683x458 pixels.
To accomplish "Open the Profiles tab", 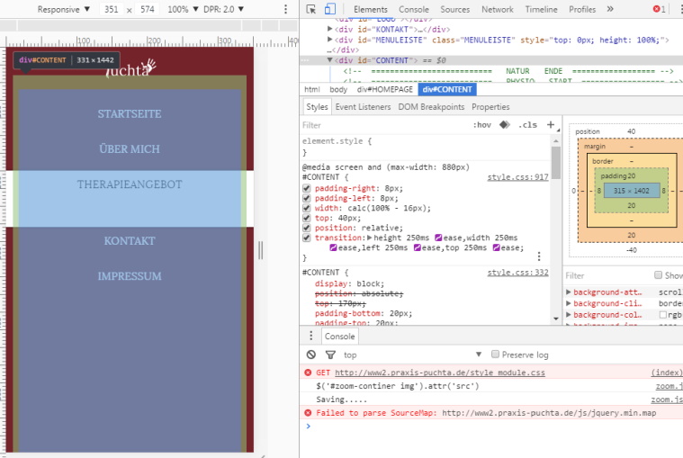I will click(582, 9).
